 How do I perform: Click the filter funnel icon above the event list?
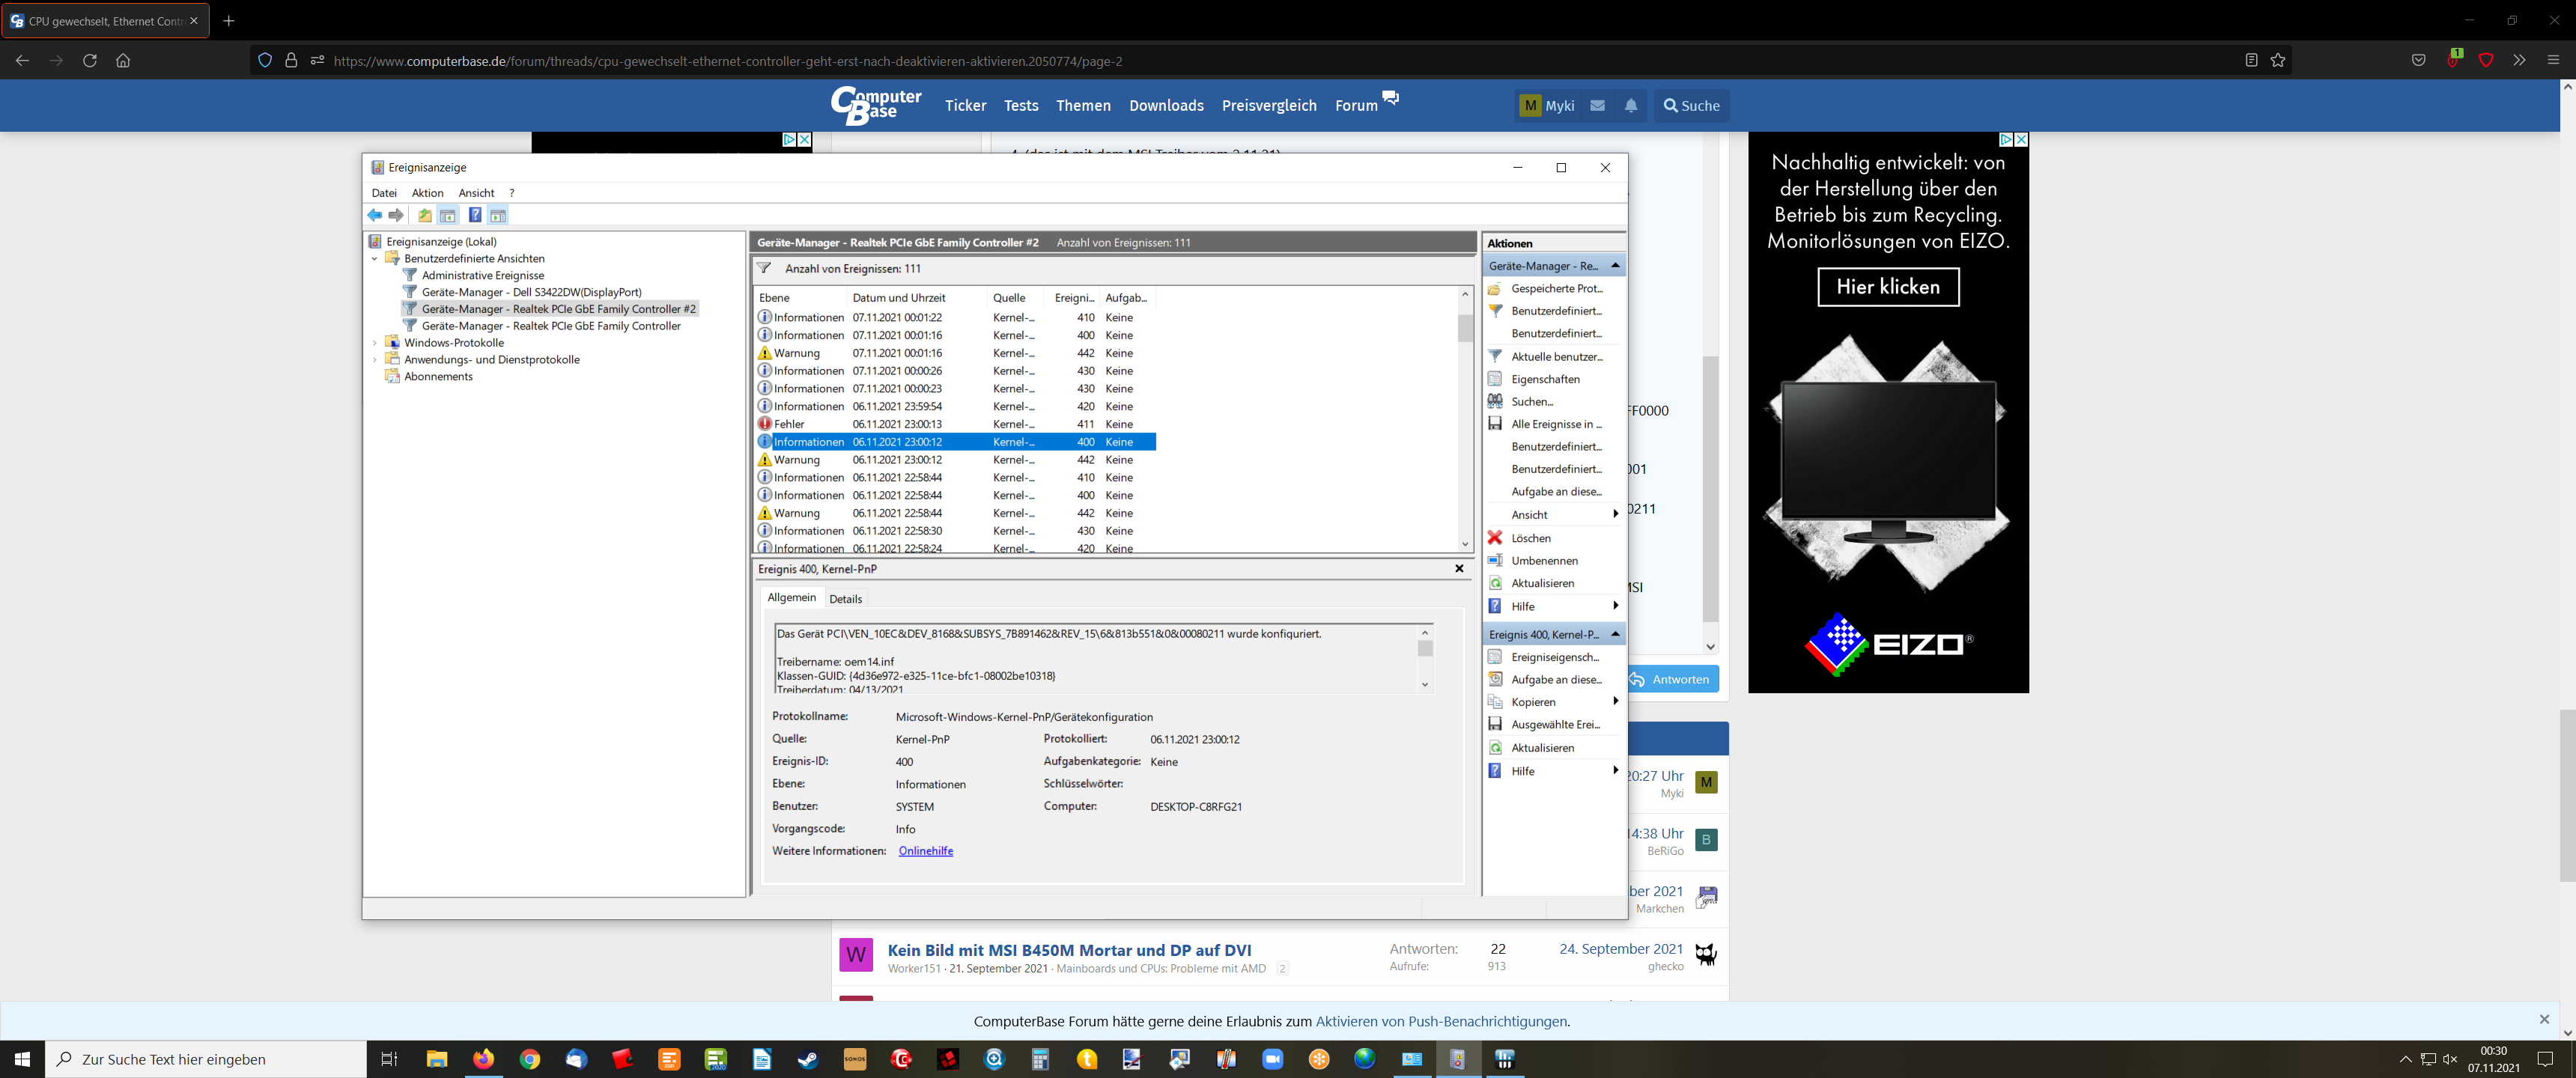[764, 268]
